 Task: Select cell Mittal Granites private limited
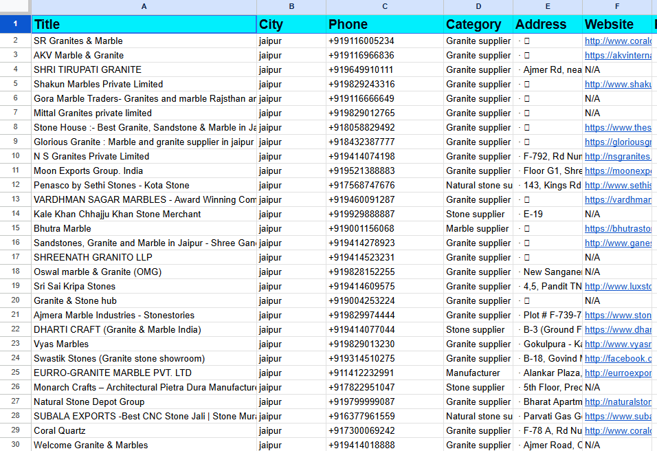(144, 113)
